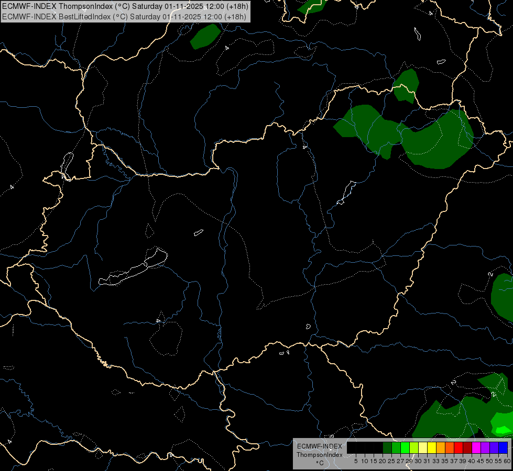Select the violet 50–55 legend swatch
Image resolution: width=513 pixels, height=471 pixels.
coord(494,447)
